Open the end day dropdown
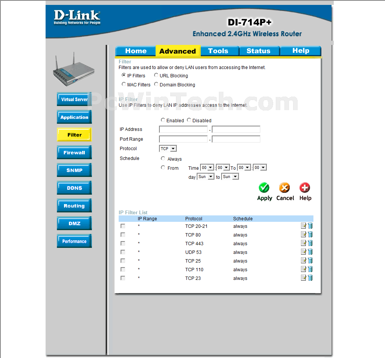This screenshot has width=385, height=358. [x=230, y=177]
